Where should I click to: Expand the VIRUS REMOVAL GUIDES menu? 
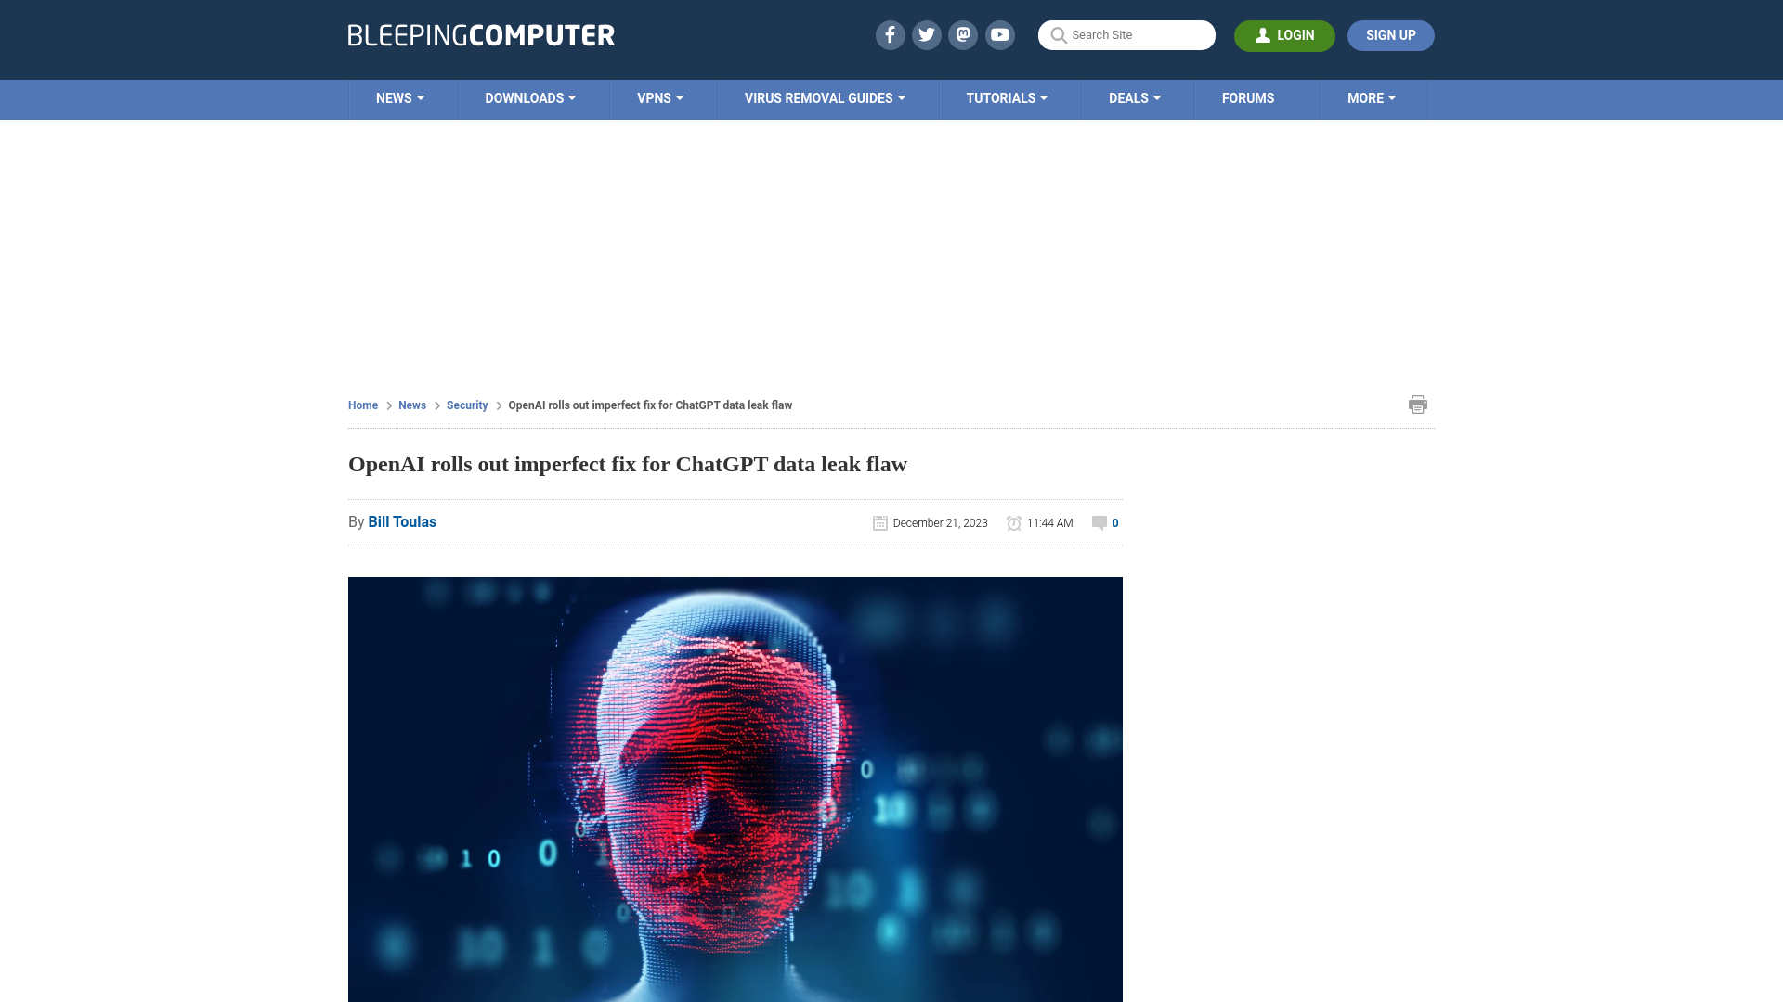point(824,97)
